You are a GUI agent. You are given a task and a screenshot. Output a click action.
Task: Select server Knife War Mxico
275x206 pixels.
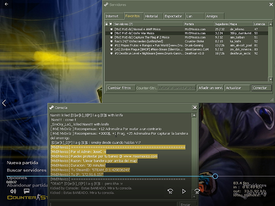point(186,33)
